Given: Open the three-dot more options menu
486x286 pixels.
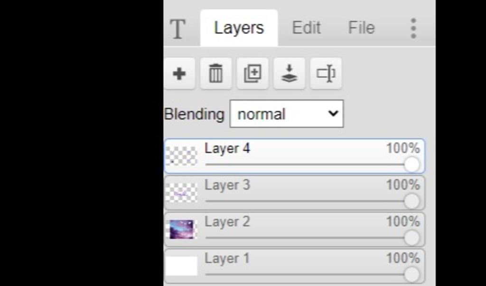Looking at the screenshot, I should [413, 28].
